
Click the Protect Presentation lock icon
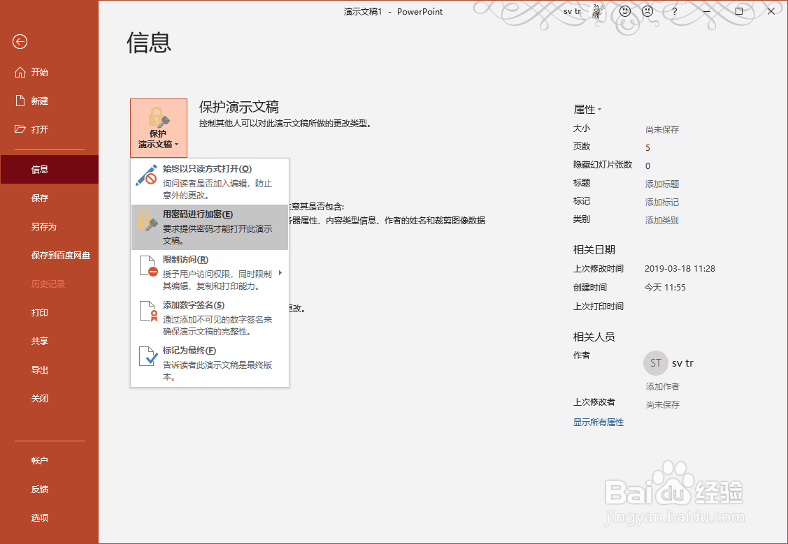(158, 117)
